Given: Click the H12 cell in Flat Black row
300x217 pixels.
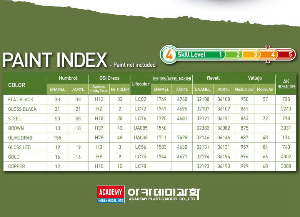Looking at the screenshot, I should point(99,99).
